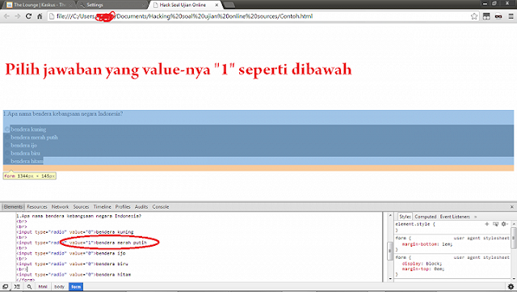This screenshot has width=517, height=292.
Task: Close the DevTools panel with the X
Action: (x=511, y=207)
